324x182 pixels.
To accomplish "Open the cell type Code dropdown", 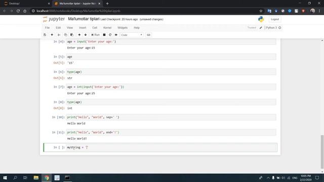I will click(x=132, y=35).
